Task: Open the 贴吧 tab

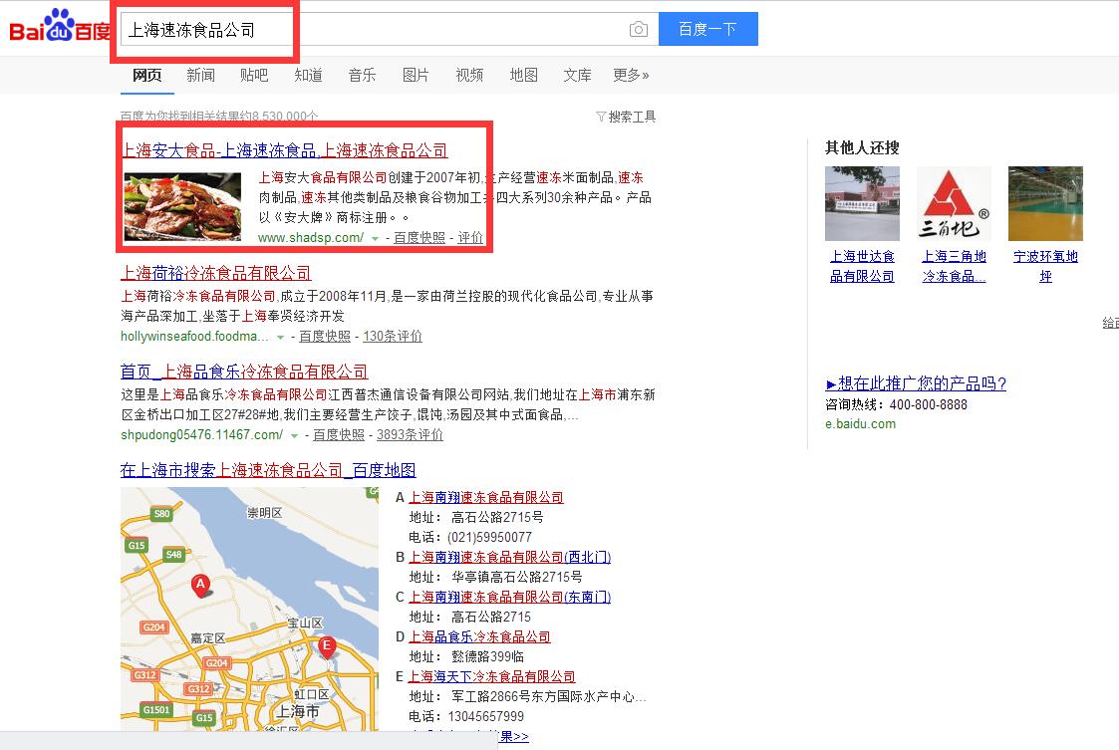Action: tap(254, 75)
